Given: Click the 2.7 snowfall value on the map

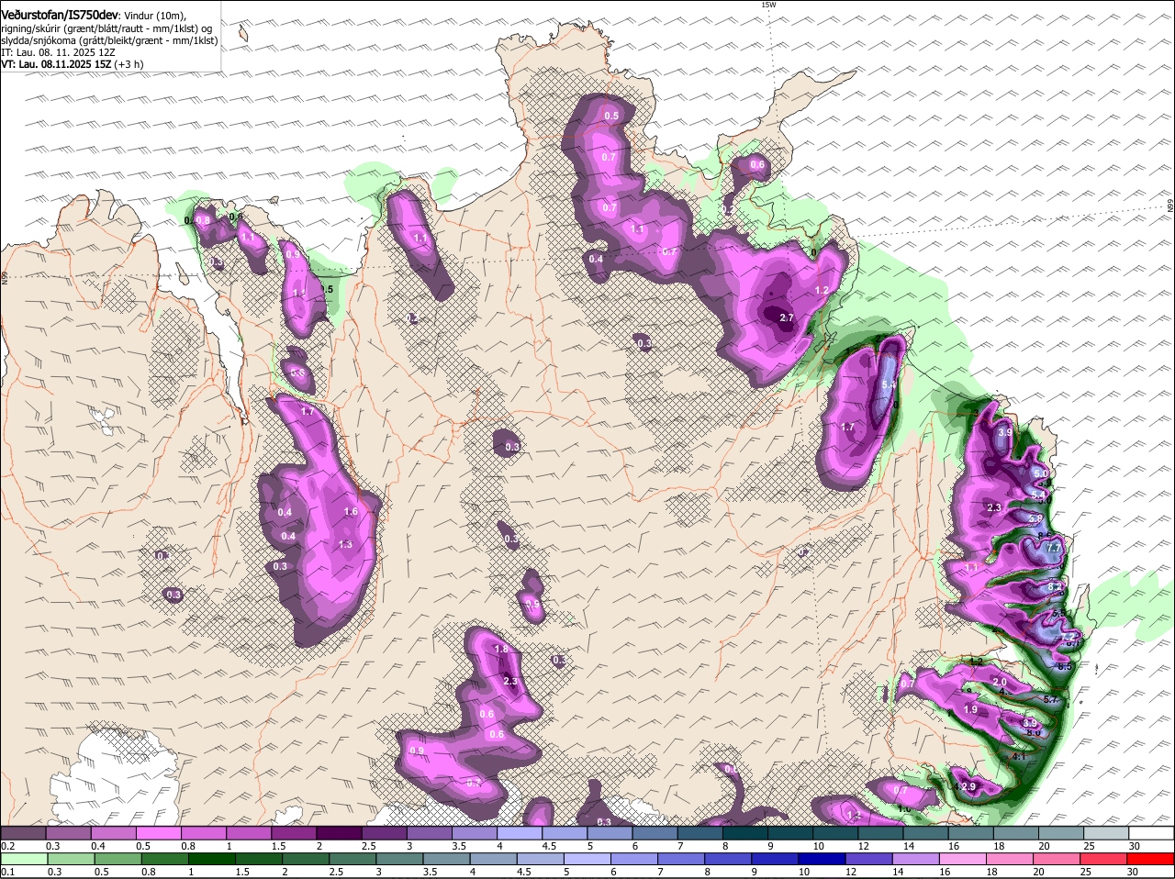Looking at the screenshot, I should [x=786, y=317].
